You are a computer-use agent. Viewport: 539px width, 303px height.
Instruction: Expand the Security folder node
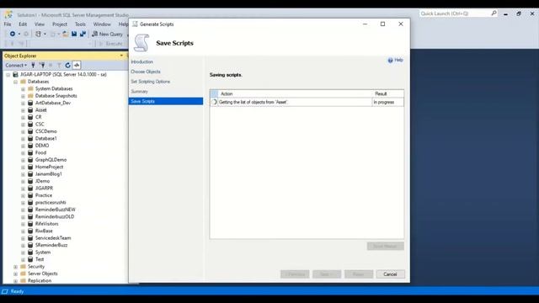coord(15,267)
